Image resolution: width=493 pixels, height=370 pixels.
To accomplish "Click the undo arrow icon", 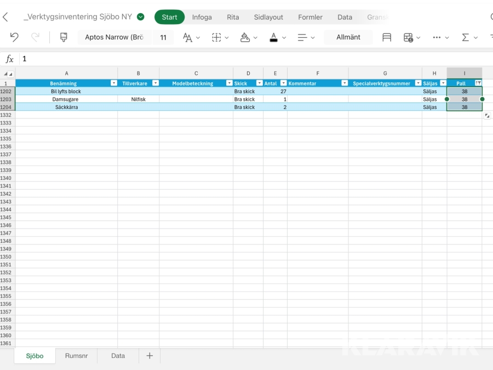I will pos(14,37).
